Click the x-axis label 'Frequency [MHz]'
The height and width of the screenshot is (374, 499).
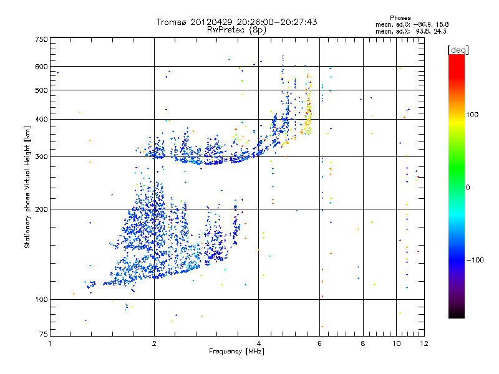tap(236, 352)
